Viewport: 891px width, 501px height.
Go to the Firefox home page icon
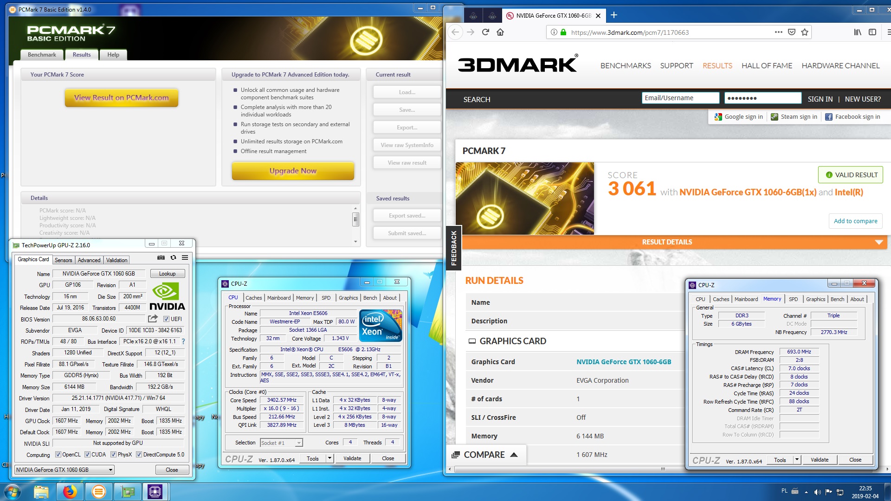[x=500, y=32]
